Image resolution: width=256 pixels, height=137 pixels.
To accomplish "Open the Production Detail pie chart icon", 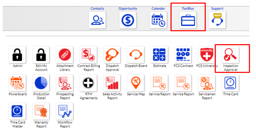I will pos(41,83).
